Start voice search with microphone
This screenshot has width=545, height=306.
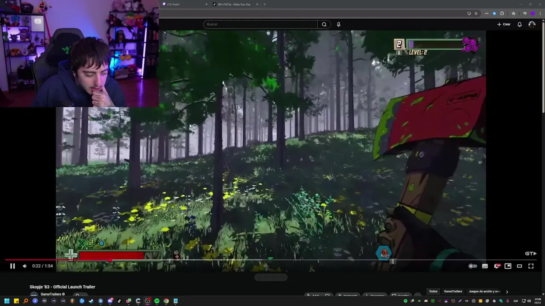coord(338,24)
